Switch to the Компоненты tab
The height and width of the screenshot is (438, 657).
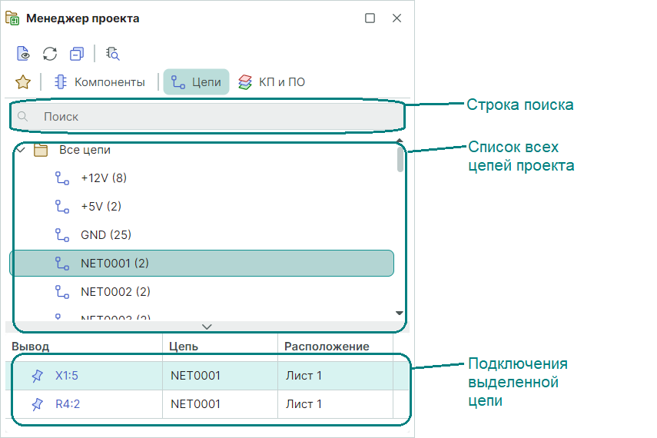[x=99, y=82]
